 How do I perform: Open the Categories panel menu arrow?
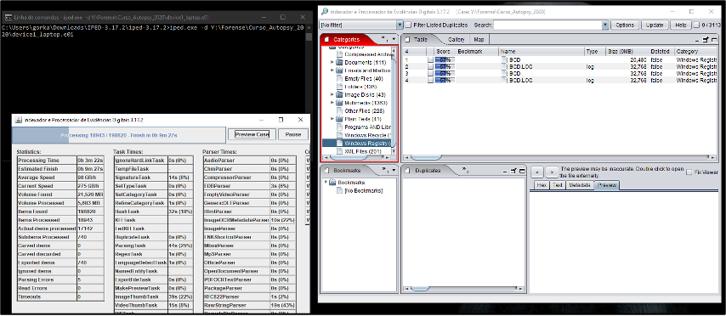tap(394, 40)
